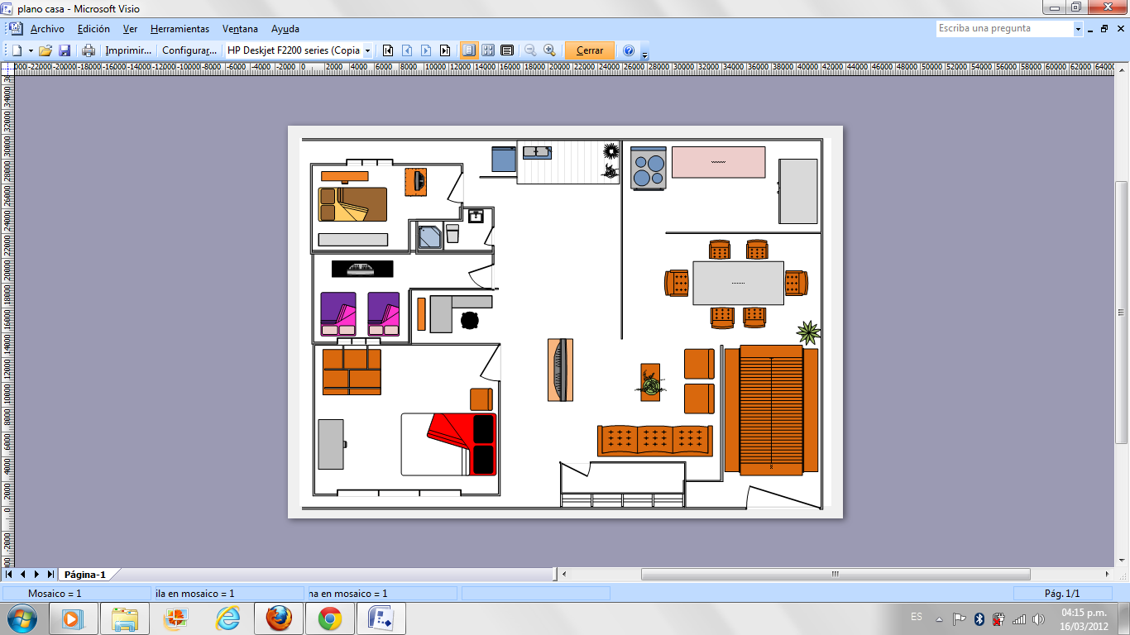The image size is (1130, 635).
Task: Go to next tile icon
Action: coord(426,50)
